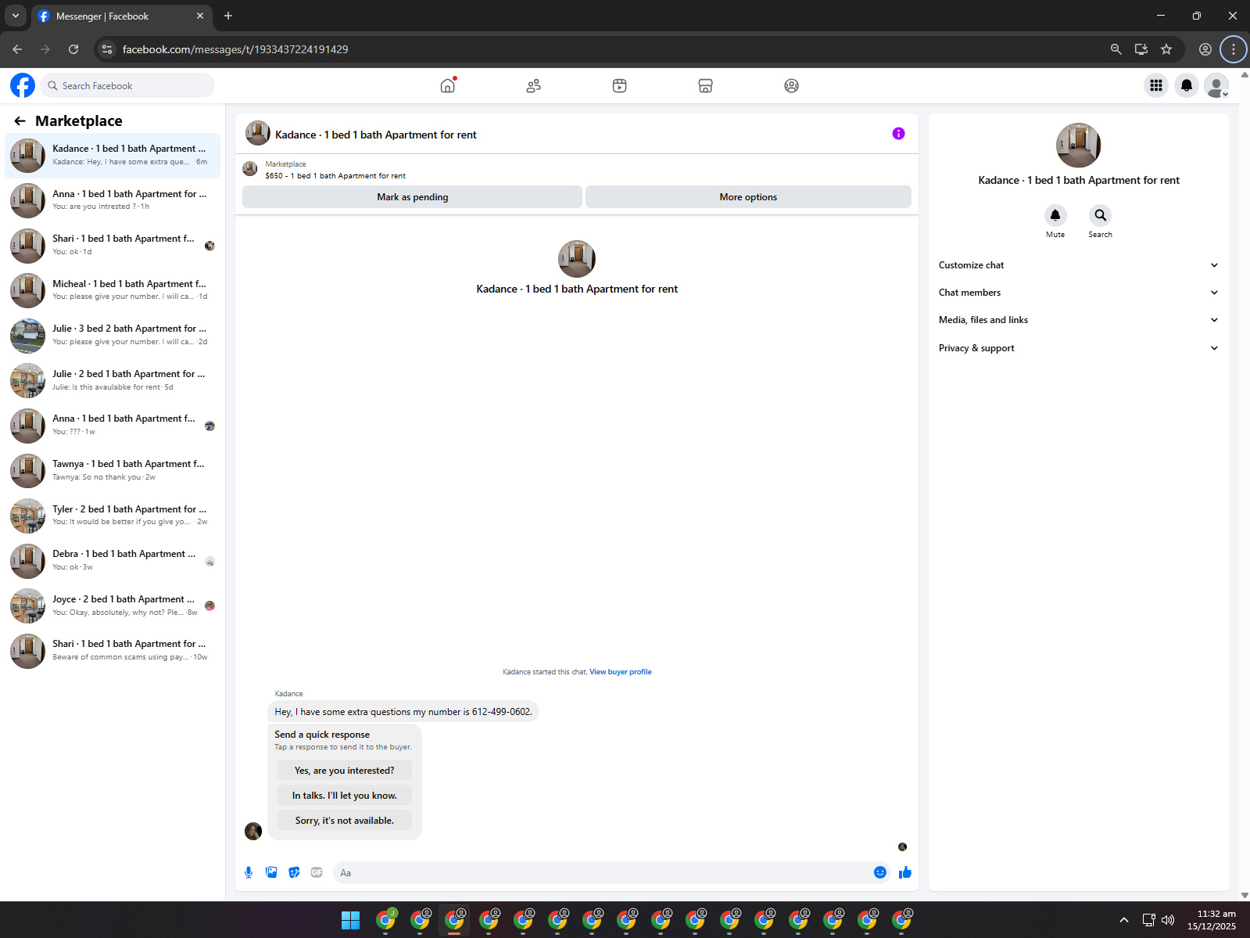Mute this conversation with the bell icon
The image size is (1250, 938).
coord(1055,215)
